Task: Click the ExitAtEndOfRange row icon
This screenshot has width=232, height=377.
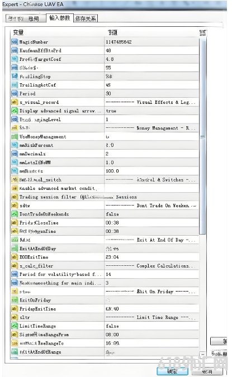Action: (x=15, y=352)
